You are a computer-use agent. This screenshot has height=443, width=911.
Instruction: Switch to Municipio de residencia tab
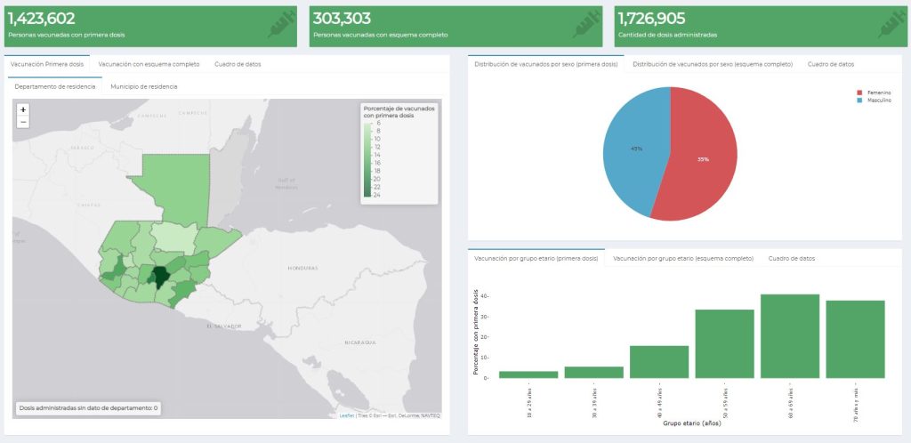point(143,86)
